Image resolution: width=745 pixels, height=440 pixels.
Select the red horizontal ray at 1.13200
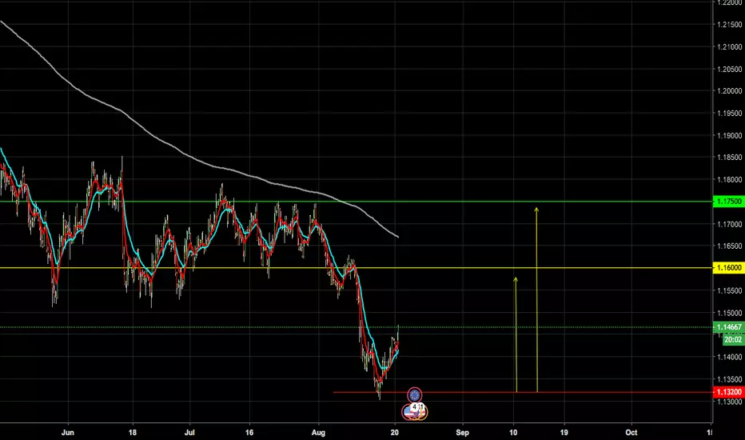pyautogui.click(x=523, y=393)
